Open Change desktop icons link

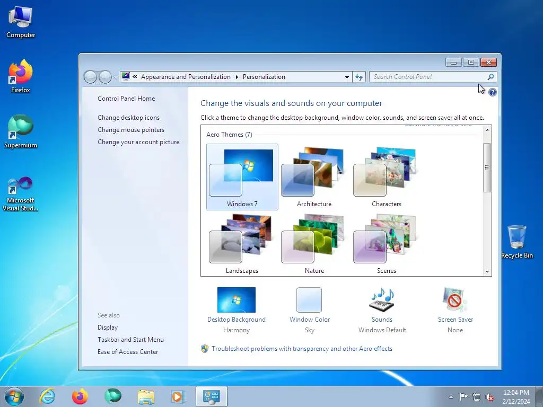128,118
